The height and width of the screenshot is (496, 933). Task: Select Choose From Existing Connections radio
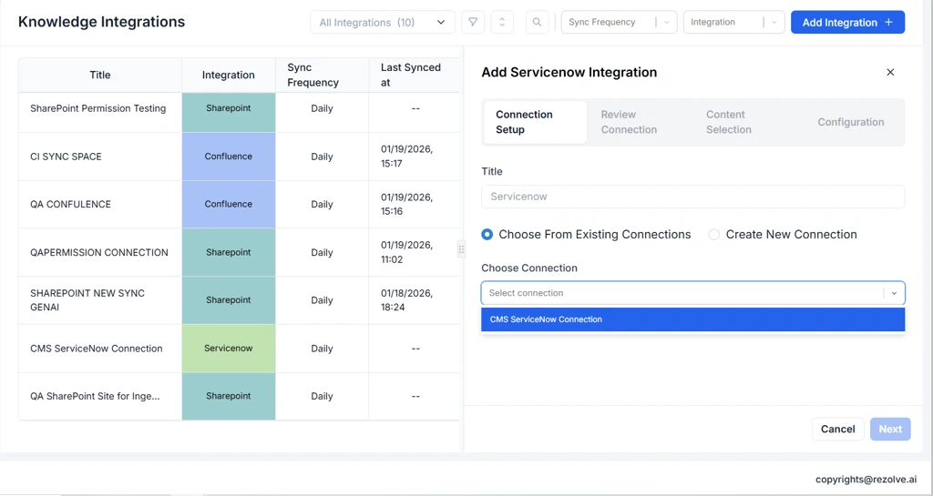coord(487,235)
